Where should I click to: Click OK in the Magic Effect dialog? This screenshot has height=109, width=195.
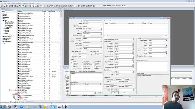pyautogui.click(x=115, y=93)
